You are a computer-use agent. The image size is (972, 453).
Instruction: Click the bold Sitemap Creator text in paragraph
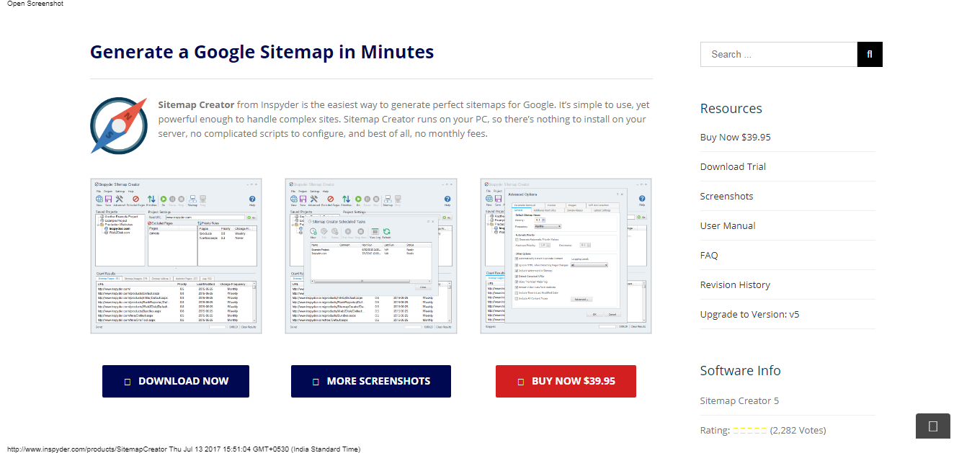[196, 105]
